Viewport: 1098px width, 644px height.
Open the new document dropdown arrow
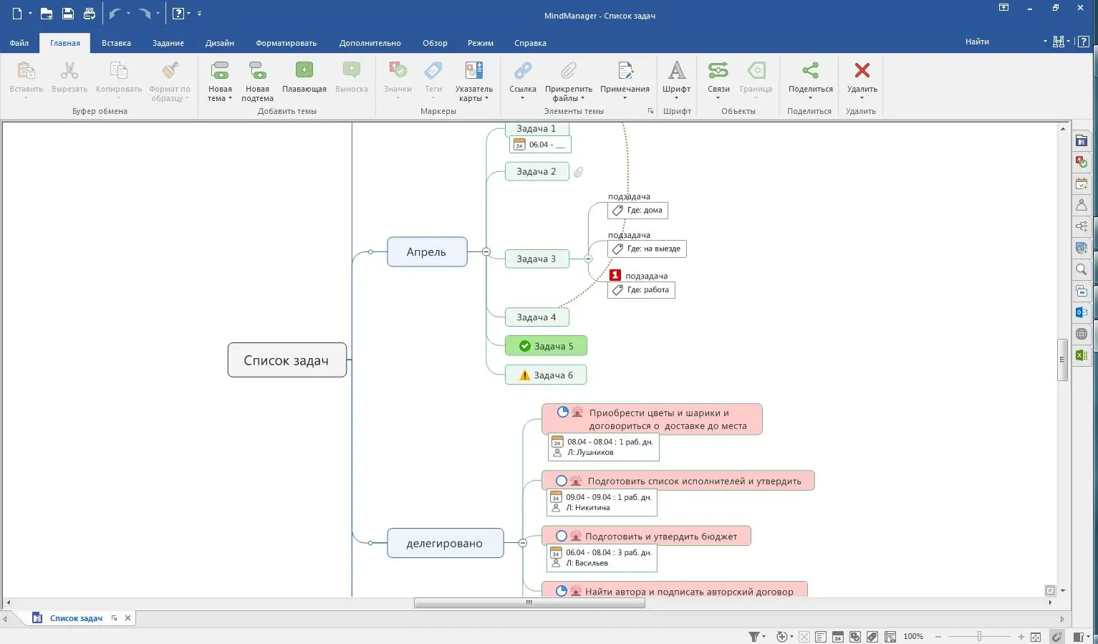(30, 14)
